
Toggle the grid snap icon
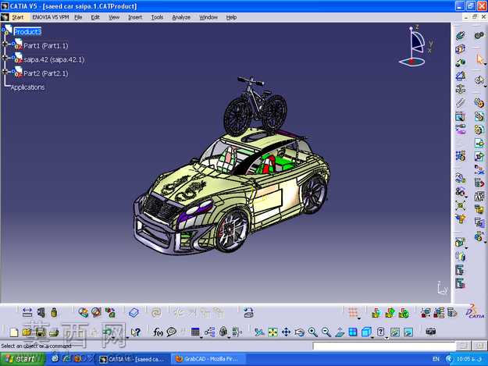(353, 312)
